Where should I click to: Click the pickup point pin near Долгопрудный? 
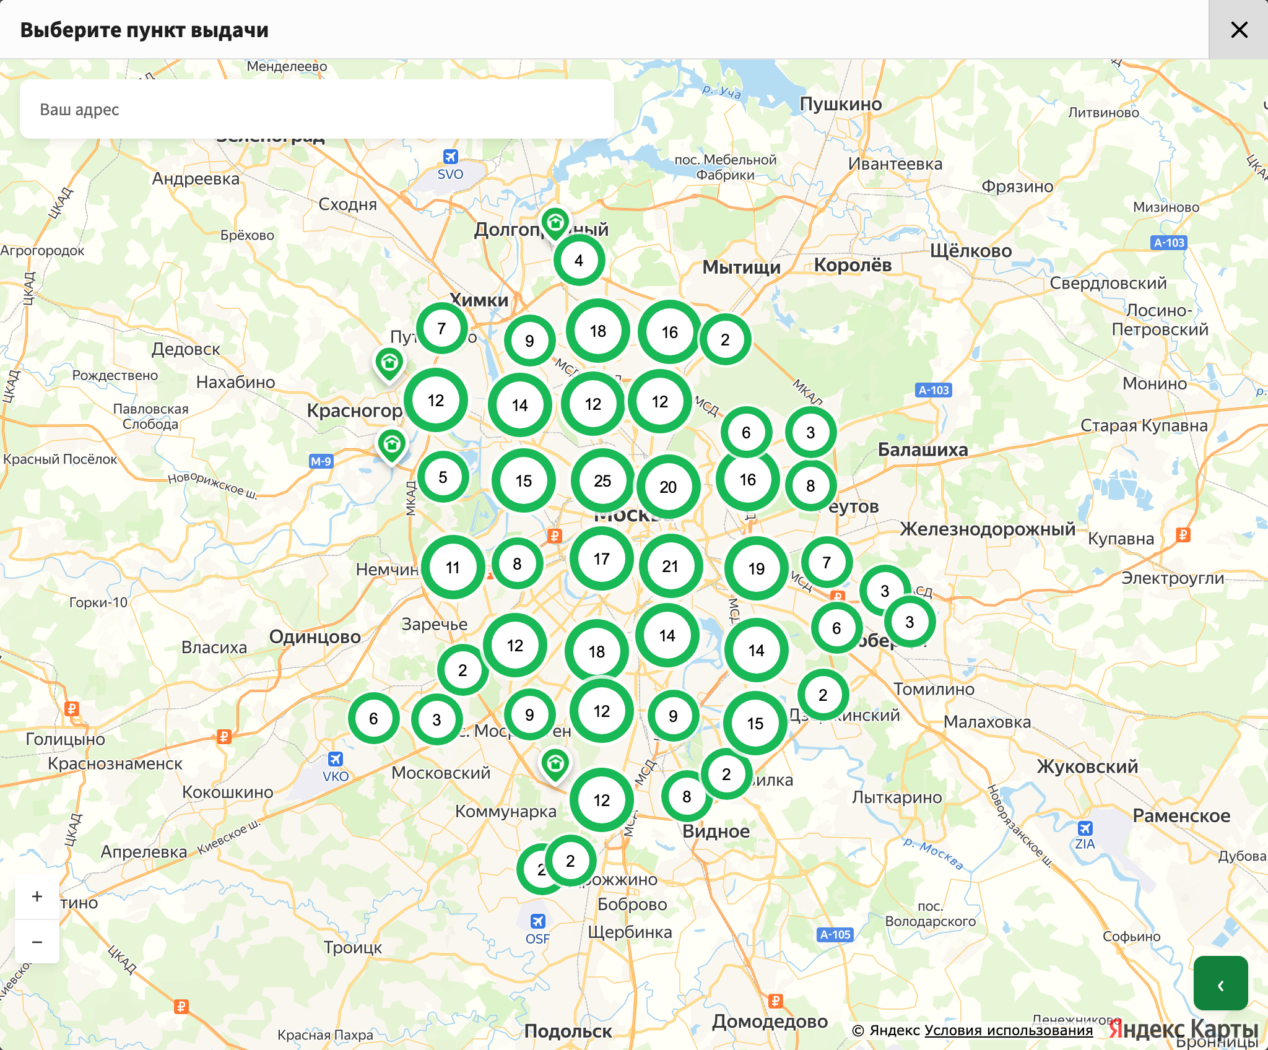tap(555, 223)
